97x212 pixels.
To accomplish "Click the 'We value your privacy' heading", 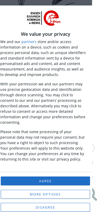I will point(46,34).
